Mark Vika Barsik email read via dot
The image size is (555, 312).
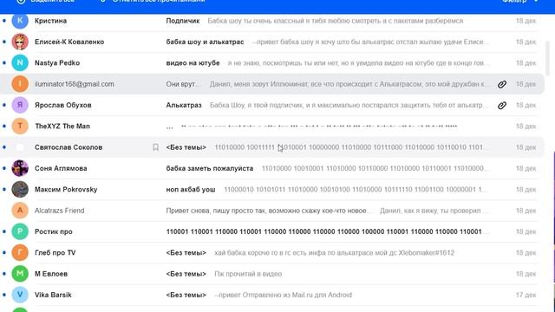(x=4, y=295)
